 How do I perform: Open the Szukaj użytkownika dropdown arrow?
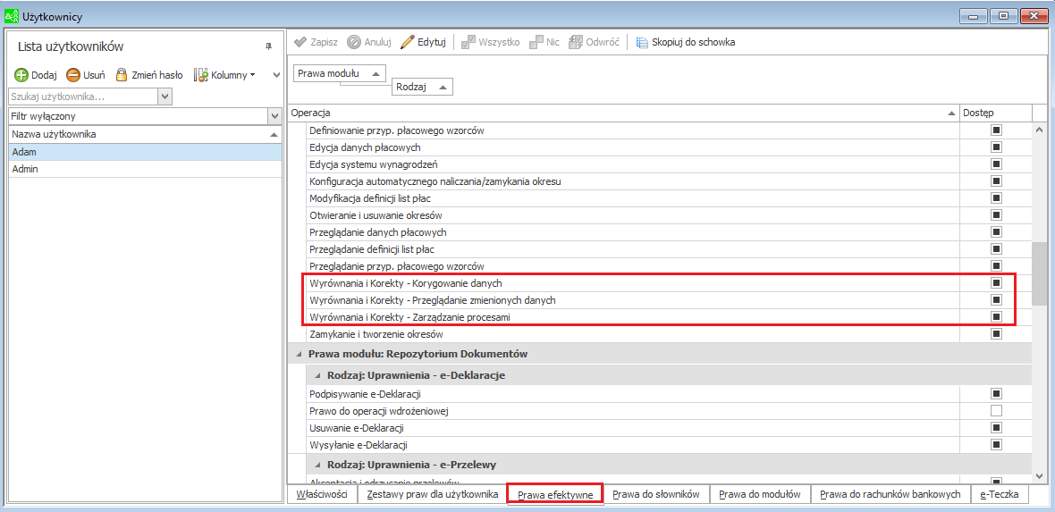pyautogui.click(x=165, y=97)
